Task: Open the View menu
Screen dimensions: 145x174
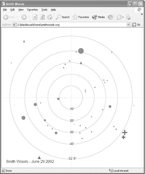Action: pyautogui.click(x=21, y=10)
